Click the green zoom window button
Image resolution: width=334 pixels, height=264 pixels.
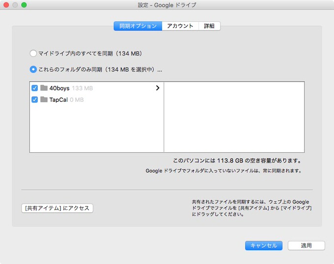coord(24,5)
